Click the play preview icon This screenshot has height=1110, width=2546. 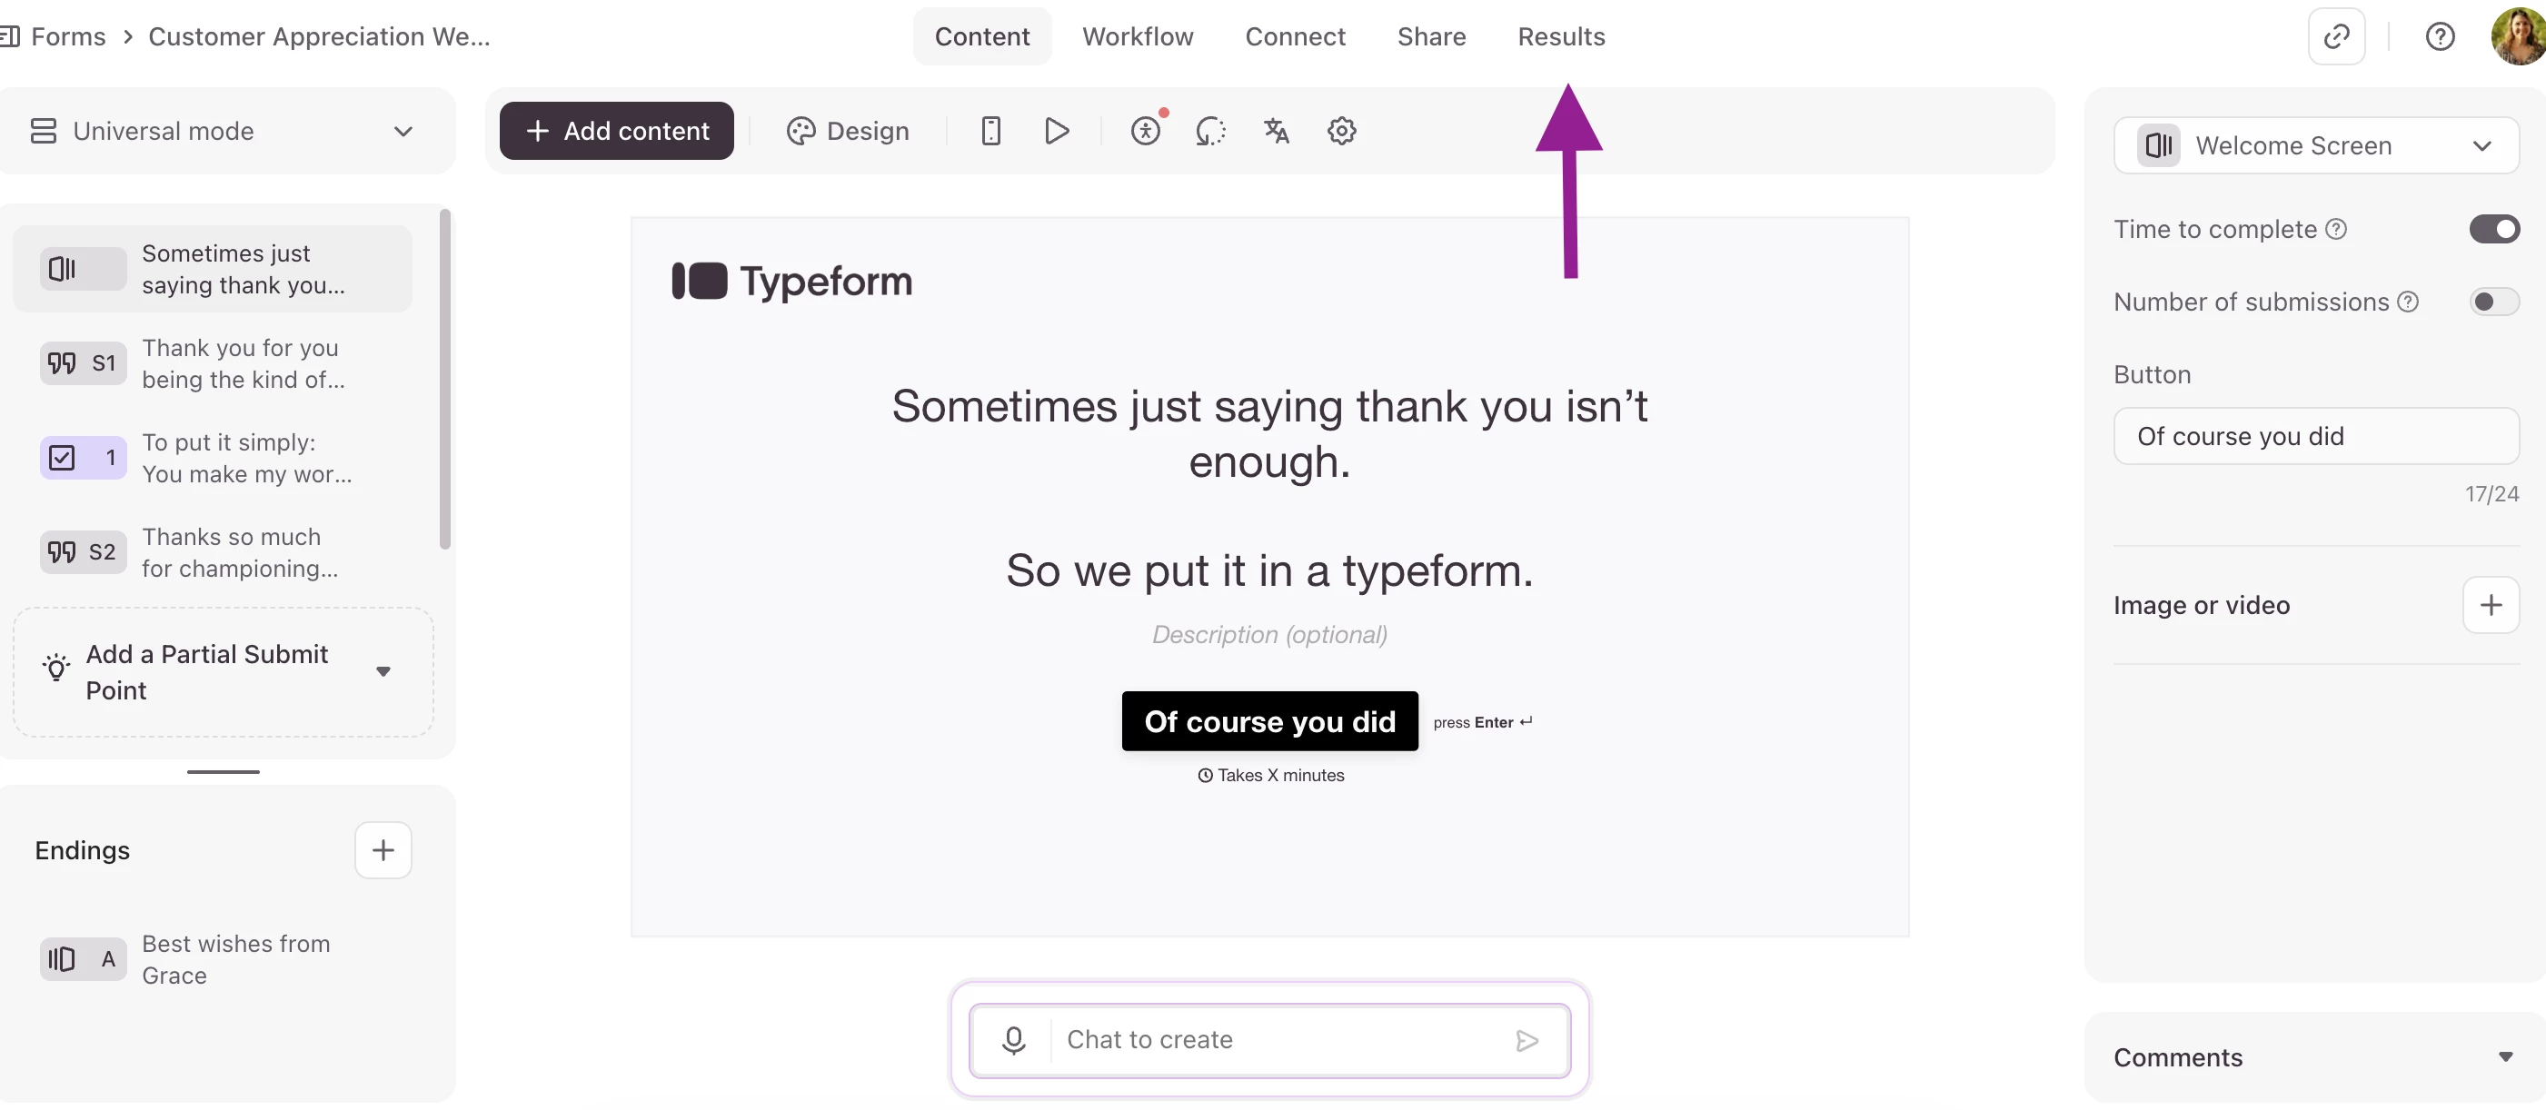(1057, 131)
